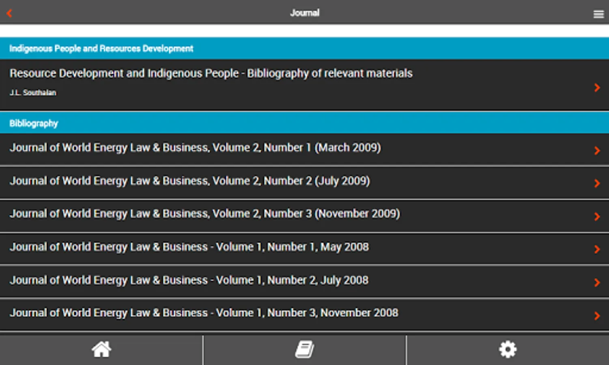Viewport: 609px width, 365px height.
Task: Tap chevron on July 2008 journal row
Action: (x=597, y=283)
